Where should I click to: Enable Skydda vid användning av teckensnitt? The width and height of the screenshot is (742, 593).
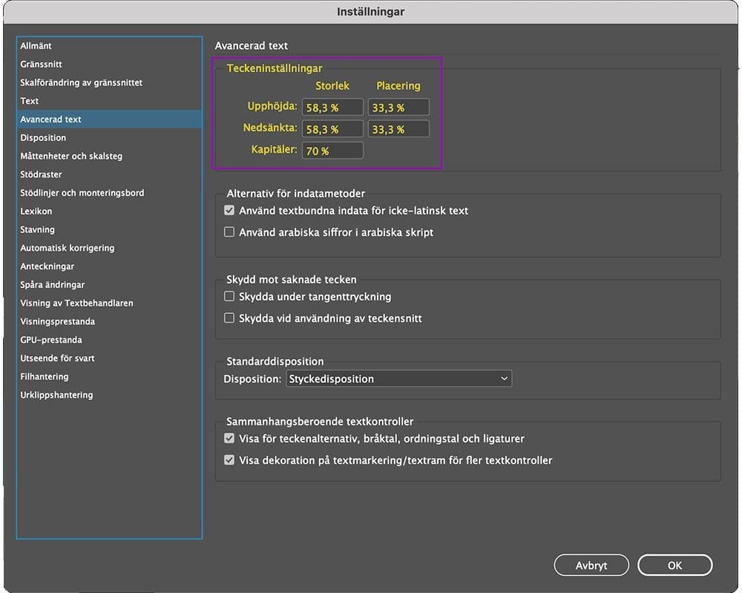pos(229,318)
